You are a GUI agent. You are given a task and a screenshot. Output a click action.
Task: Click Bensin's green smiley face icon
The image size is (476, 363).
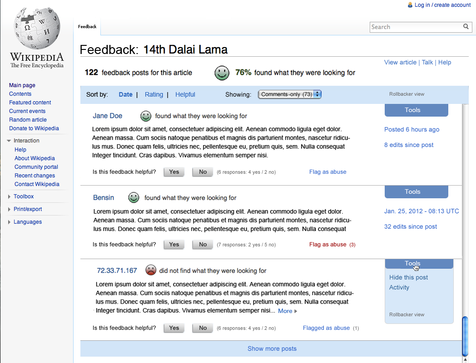pos(134,197)
